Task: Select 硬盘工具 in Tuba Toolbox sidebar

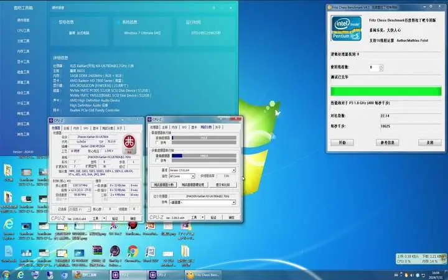Action: pyautogui.click(x=24, y=72)
